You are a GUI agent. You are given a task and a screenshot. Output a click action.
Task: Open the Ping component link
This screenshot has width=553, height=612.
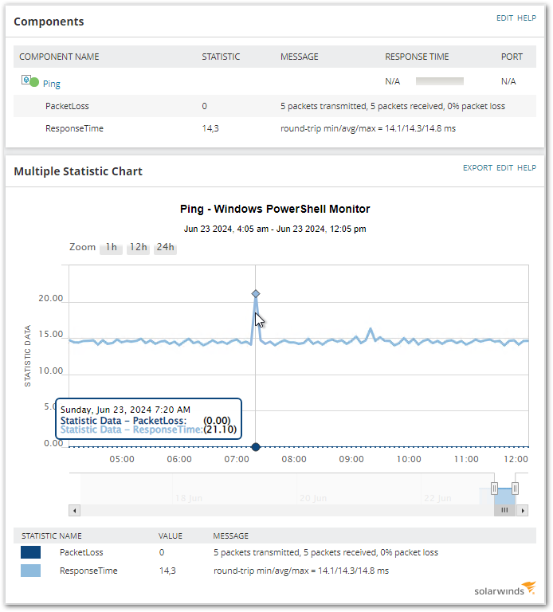tap(51, 84)
